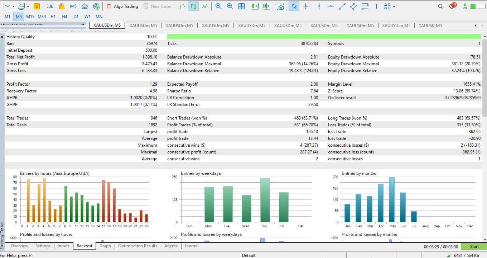Switch to the Graph tab

coord(105,246)
